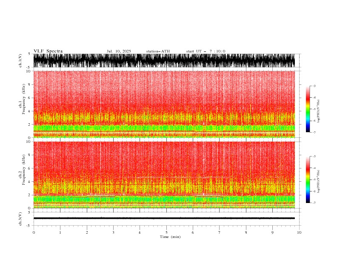
Task: Select the ch.1 color bar "log(PSD)(V²/Hz)" label
Action: coord(319,111)
